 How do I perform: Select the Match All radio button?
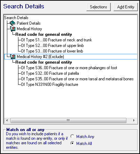point(72,143)
